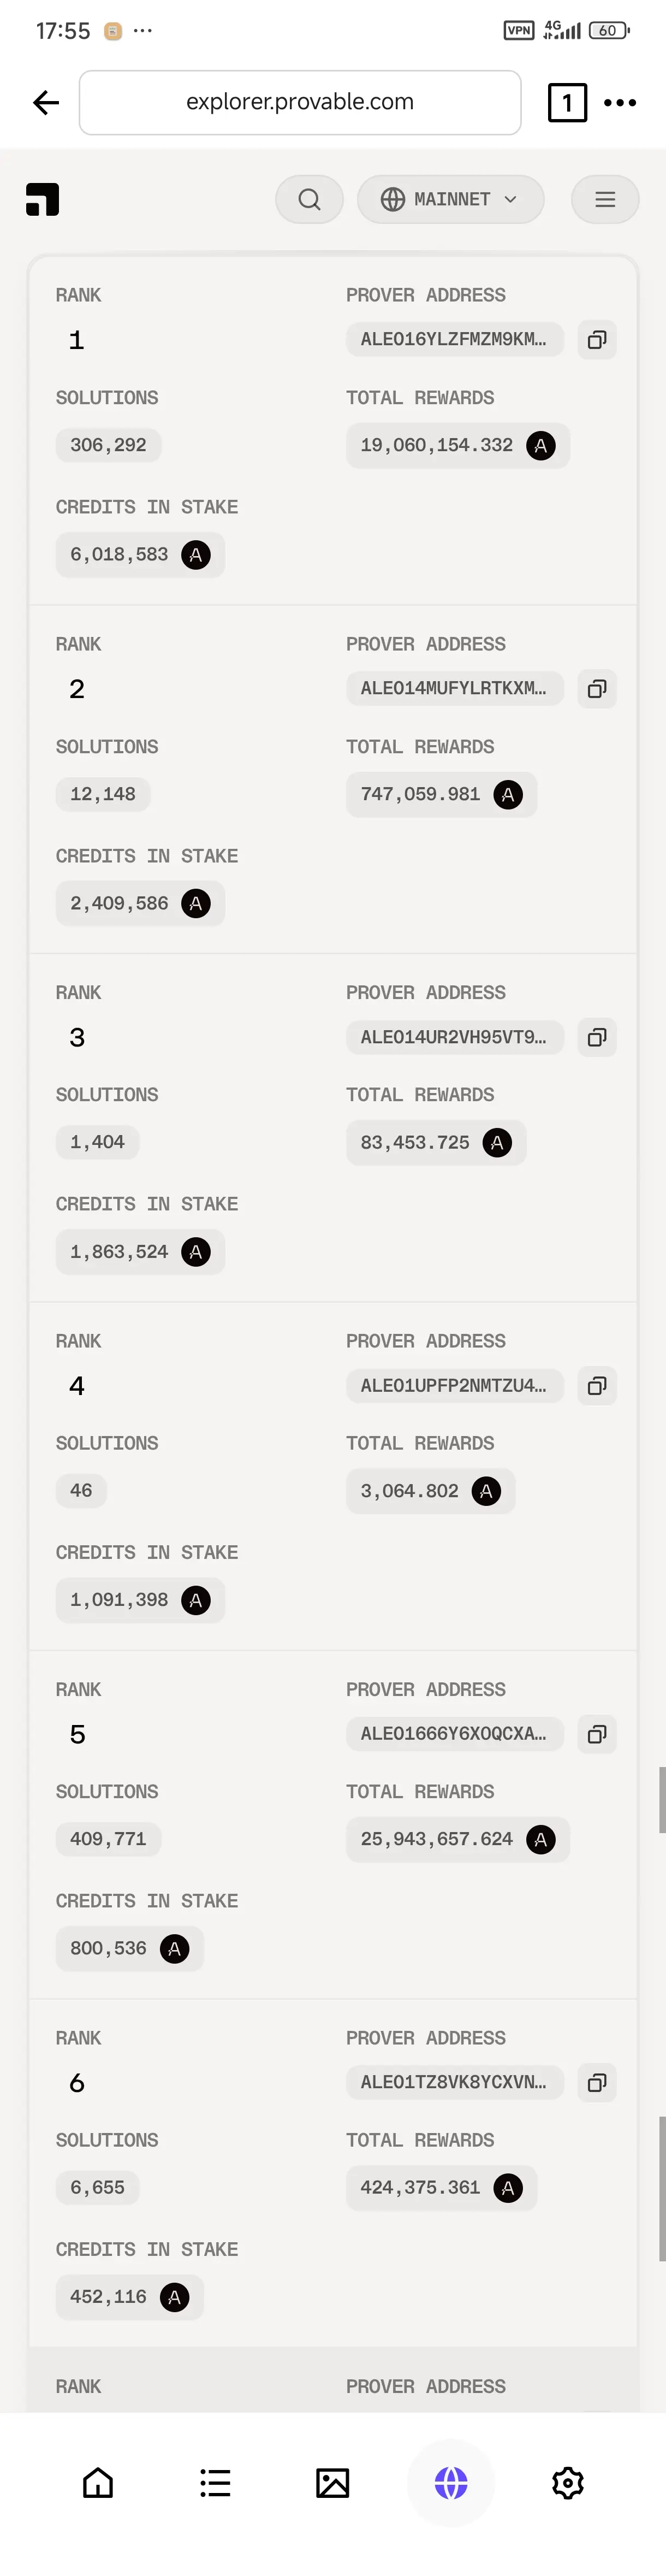This screenshot has width=666, height=2576.
Task: Go back with the browser arrow
Action: [46, 102]
